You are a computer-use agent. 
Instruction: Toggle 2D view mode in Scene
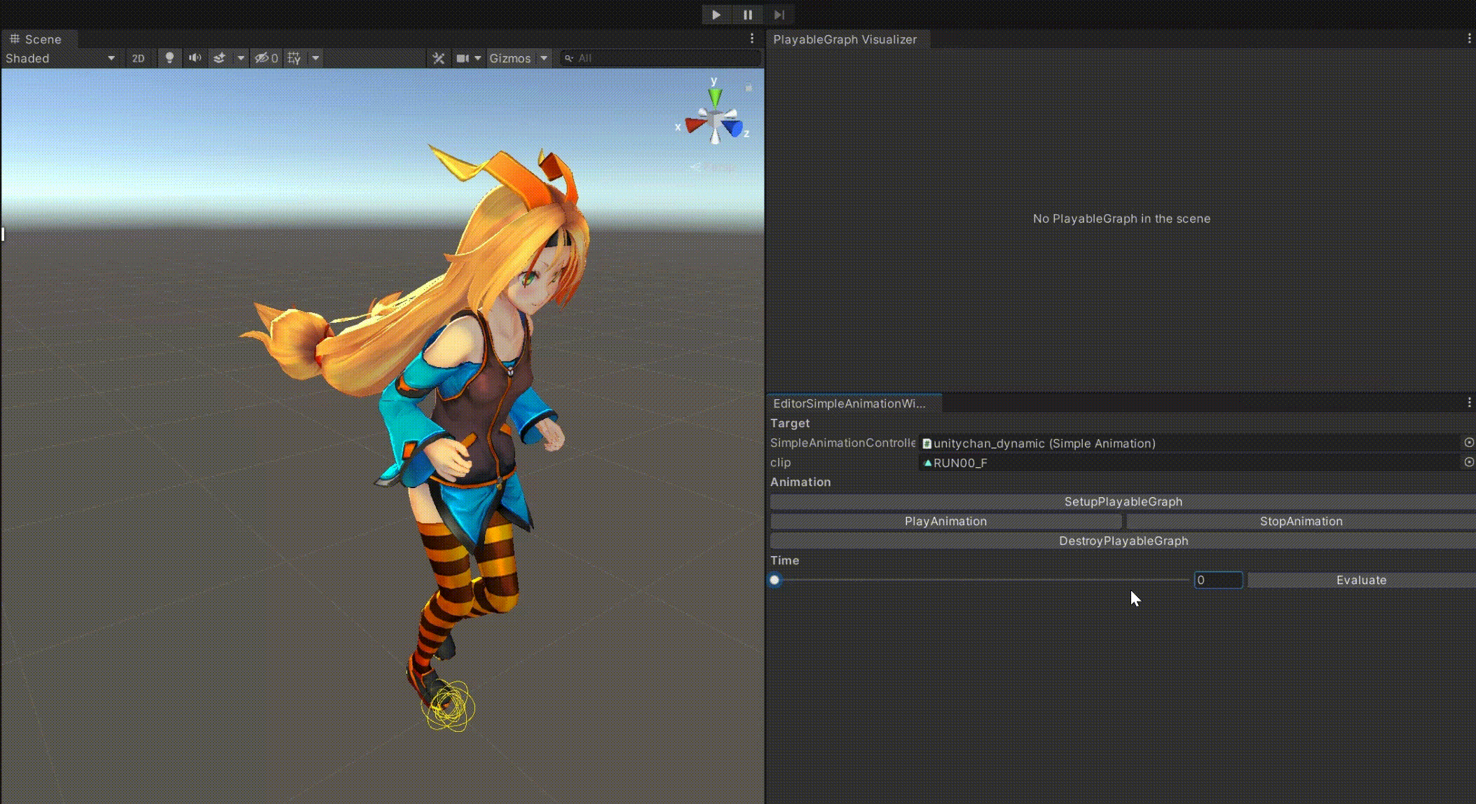click(138, 58)
